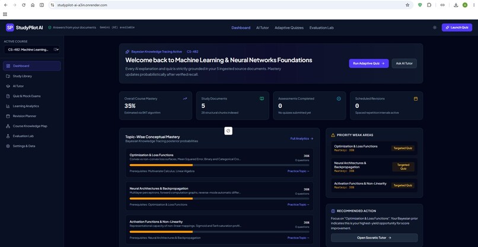Click the Optimization & Loss Functions mastery progress bar

click(x=219, y=165)
